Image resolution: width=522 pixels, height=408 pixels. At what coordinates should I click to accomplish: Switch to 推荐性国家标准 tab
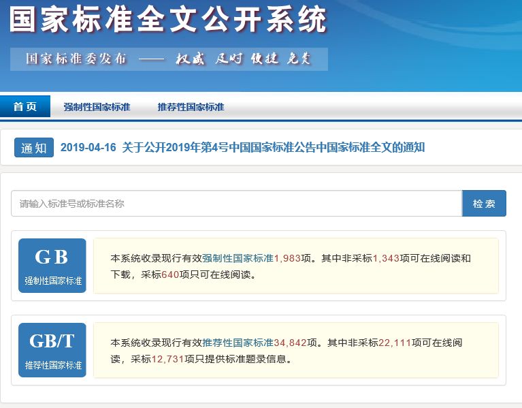click(191, 107)
